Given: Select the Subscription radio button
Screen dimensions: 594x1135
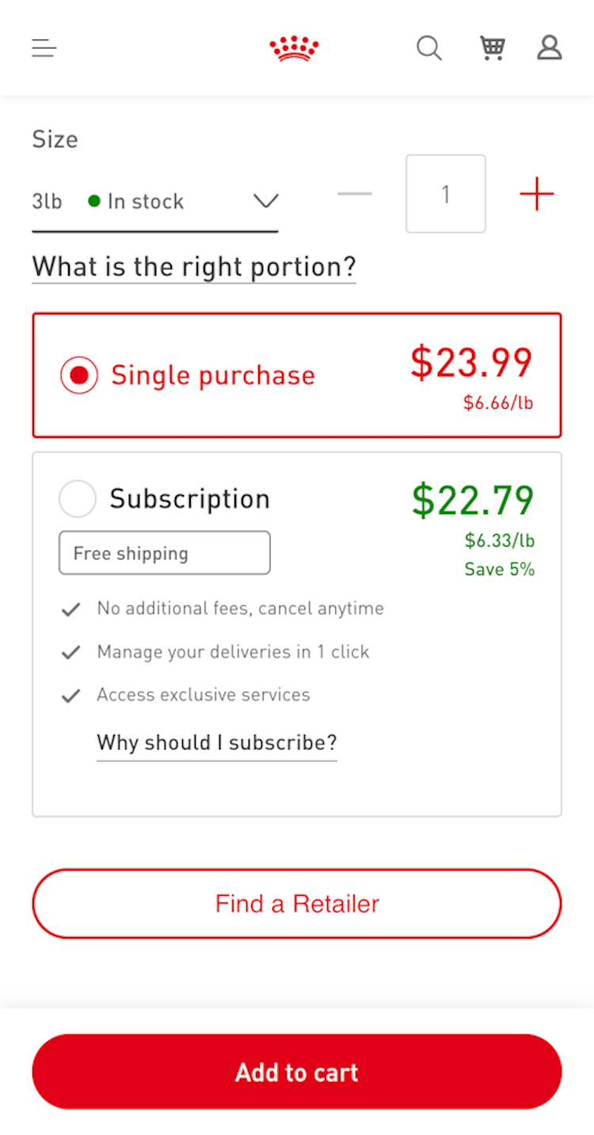Looking at the screenshot, I should click(78, 499).
